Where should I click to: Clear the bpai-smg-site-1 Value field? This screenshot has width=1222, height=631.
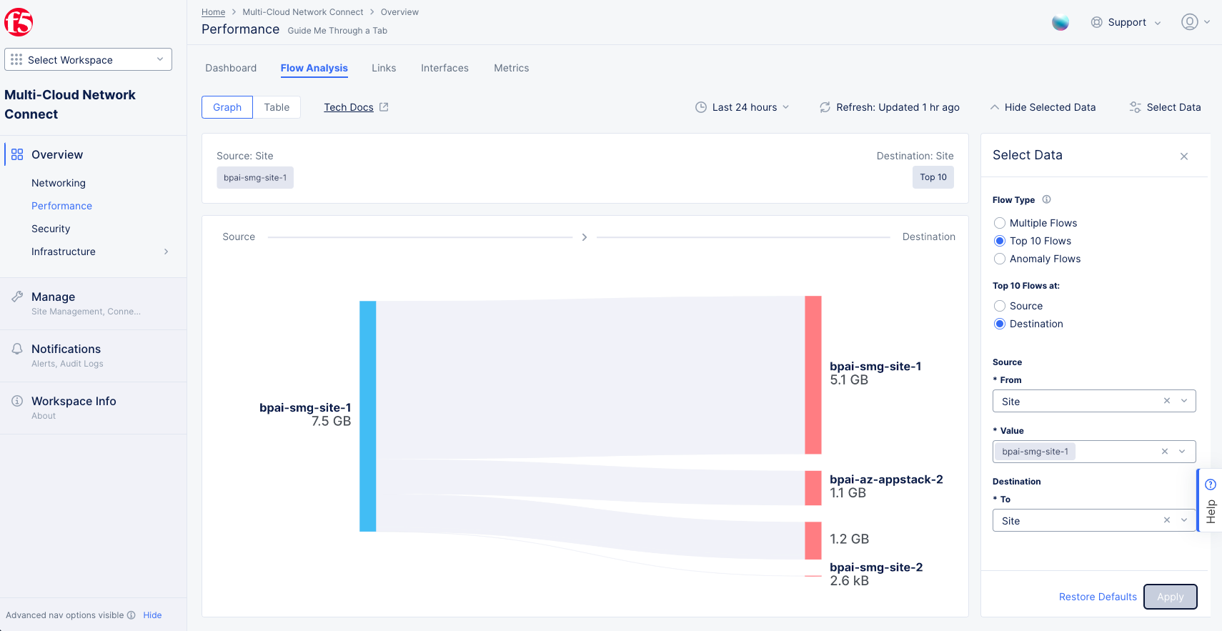click(1164, 452)
